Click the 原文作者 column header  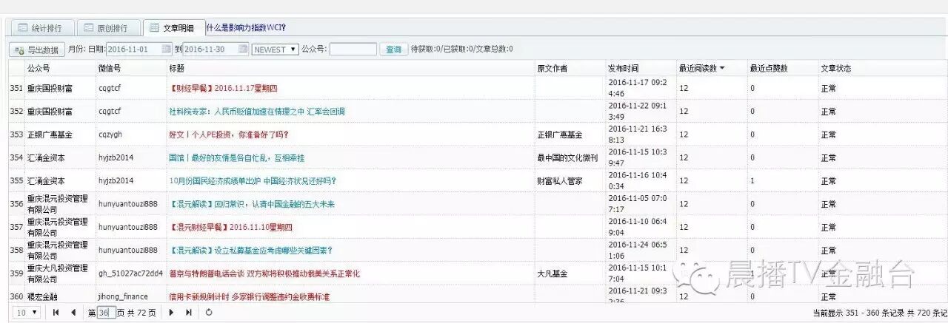point(553,68)
